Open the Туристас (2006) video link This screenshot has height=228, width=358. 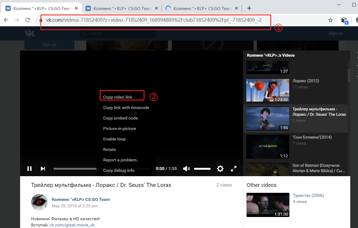[308, 195]
